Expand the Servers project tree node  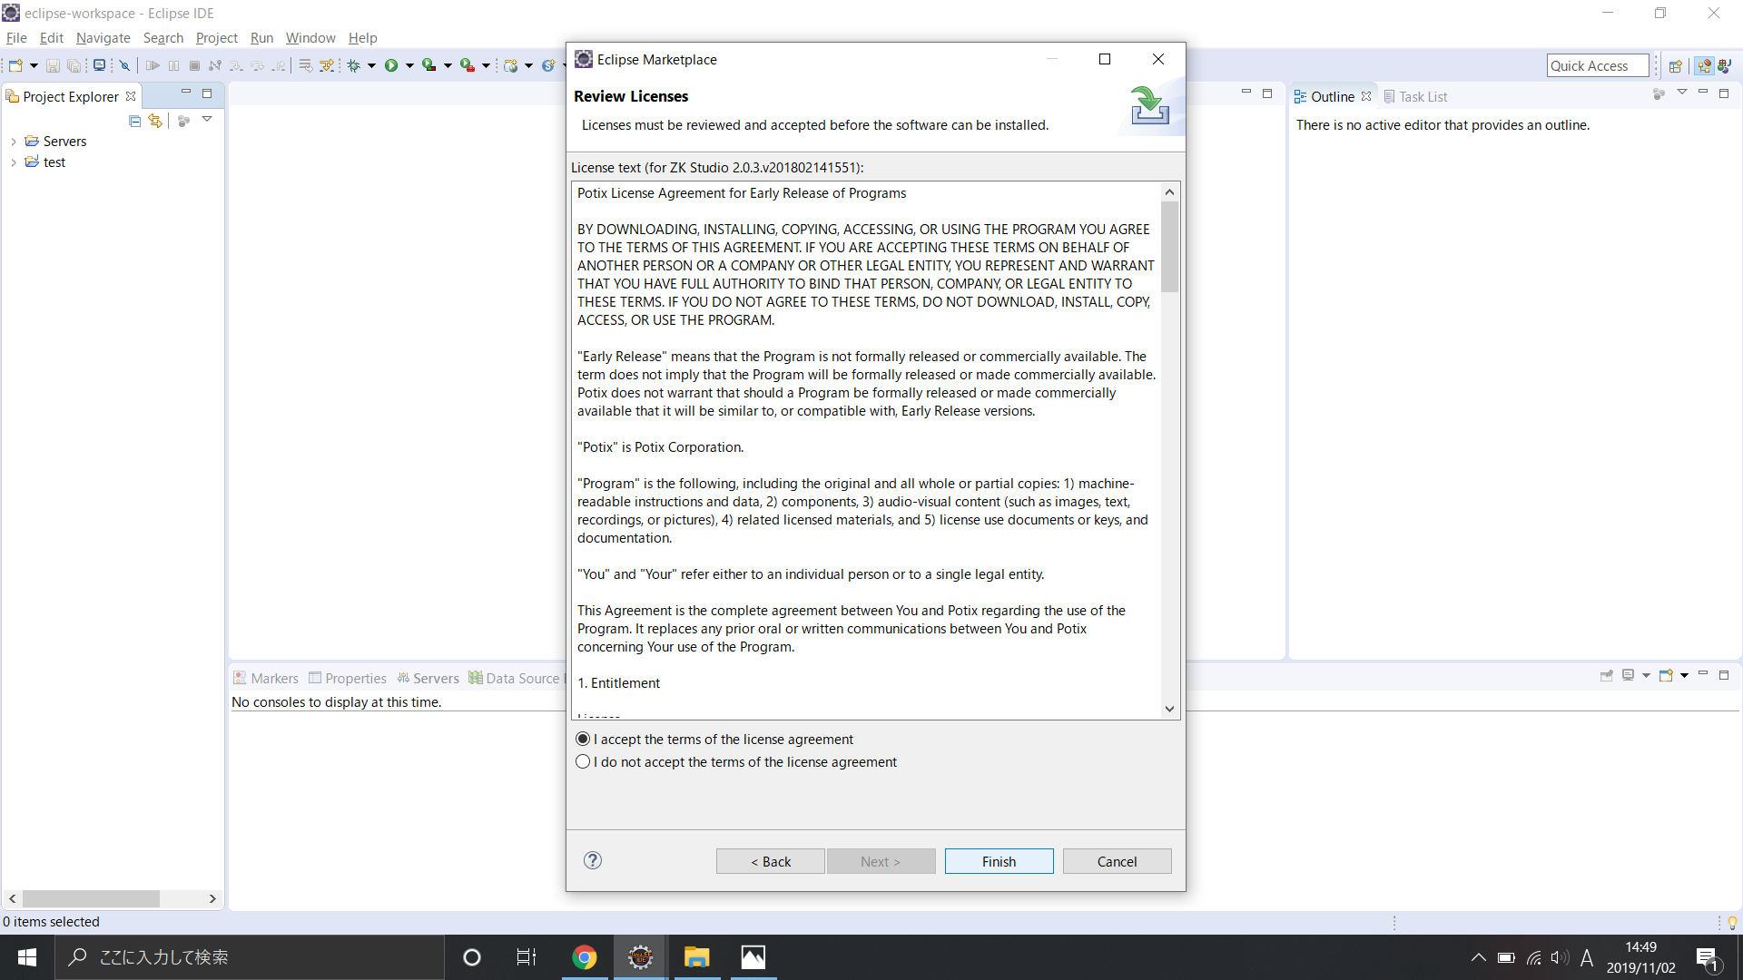point(14,142)
